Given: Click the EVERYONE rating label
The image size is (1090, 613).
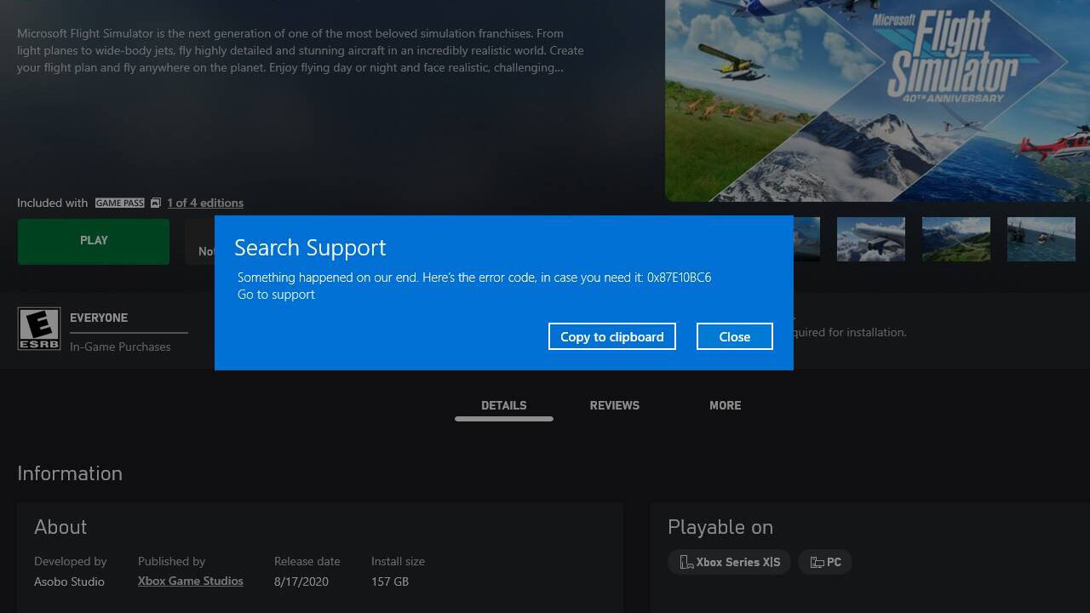Looking at the screenshot, I should (x=99, y=318).
